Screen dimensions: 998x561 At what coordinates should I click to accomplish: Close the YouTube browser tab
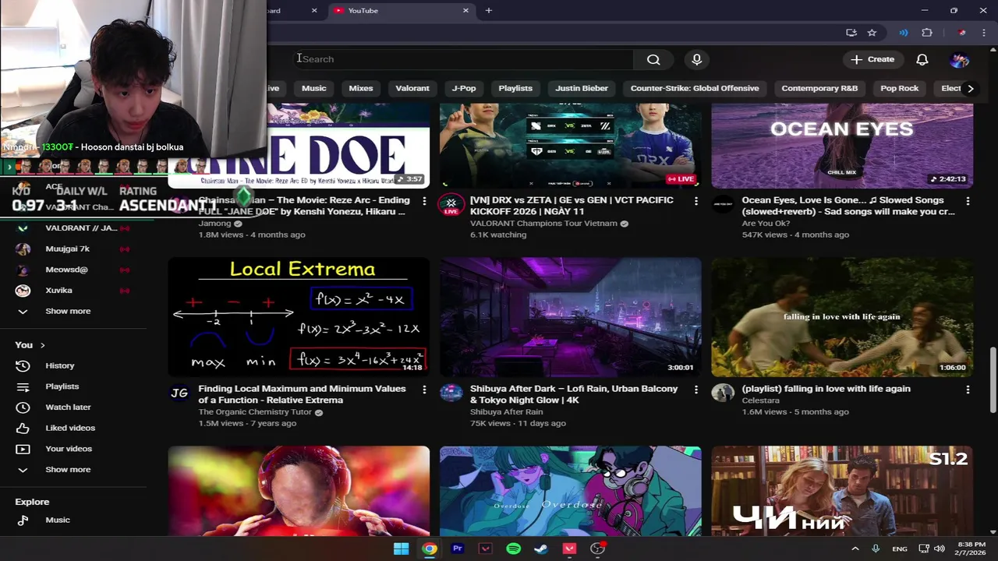point(466,10)
